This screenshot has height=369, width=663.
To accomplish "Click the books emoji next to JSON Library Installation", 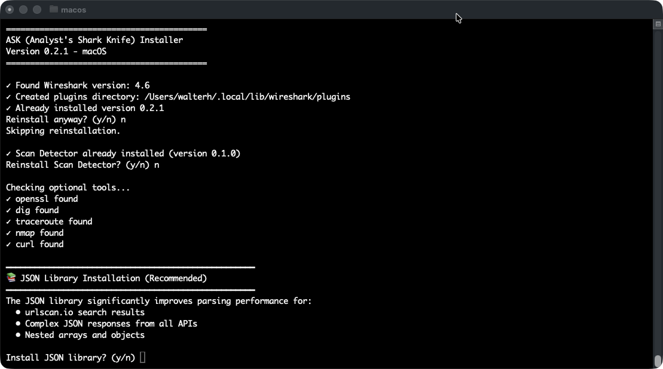I will click(x=11, y=278).
